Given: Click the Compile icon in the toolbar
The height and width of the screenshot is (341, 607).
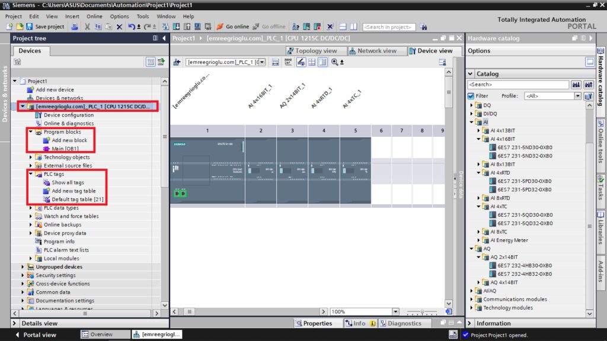Looking at the screenshot, I should tap(165, 27).
